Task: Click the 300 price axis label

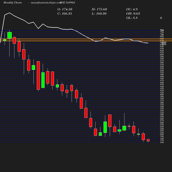Action: tap(162, 114)
